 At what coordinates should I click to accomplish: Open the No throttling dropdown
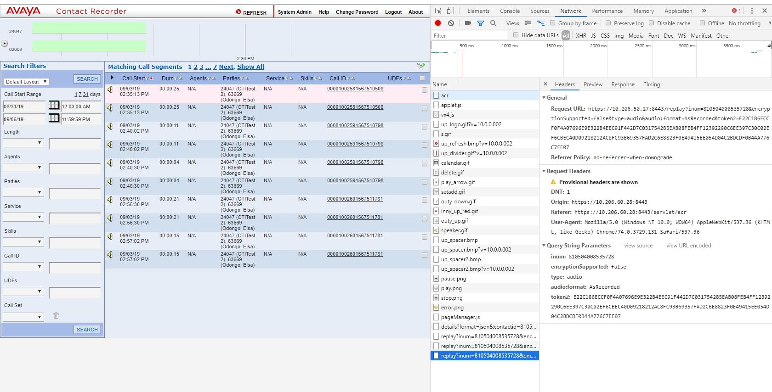(x=749, y=23)
